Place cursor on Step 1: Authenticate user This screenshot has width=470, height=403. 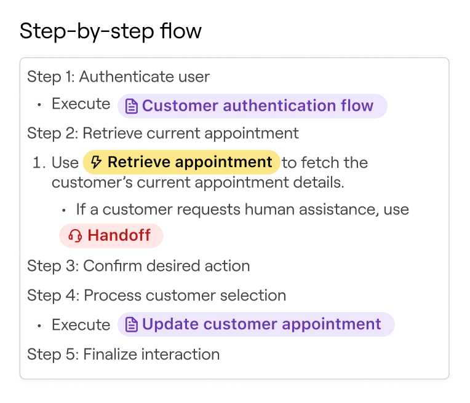coord(118,77)
